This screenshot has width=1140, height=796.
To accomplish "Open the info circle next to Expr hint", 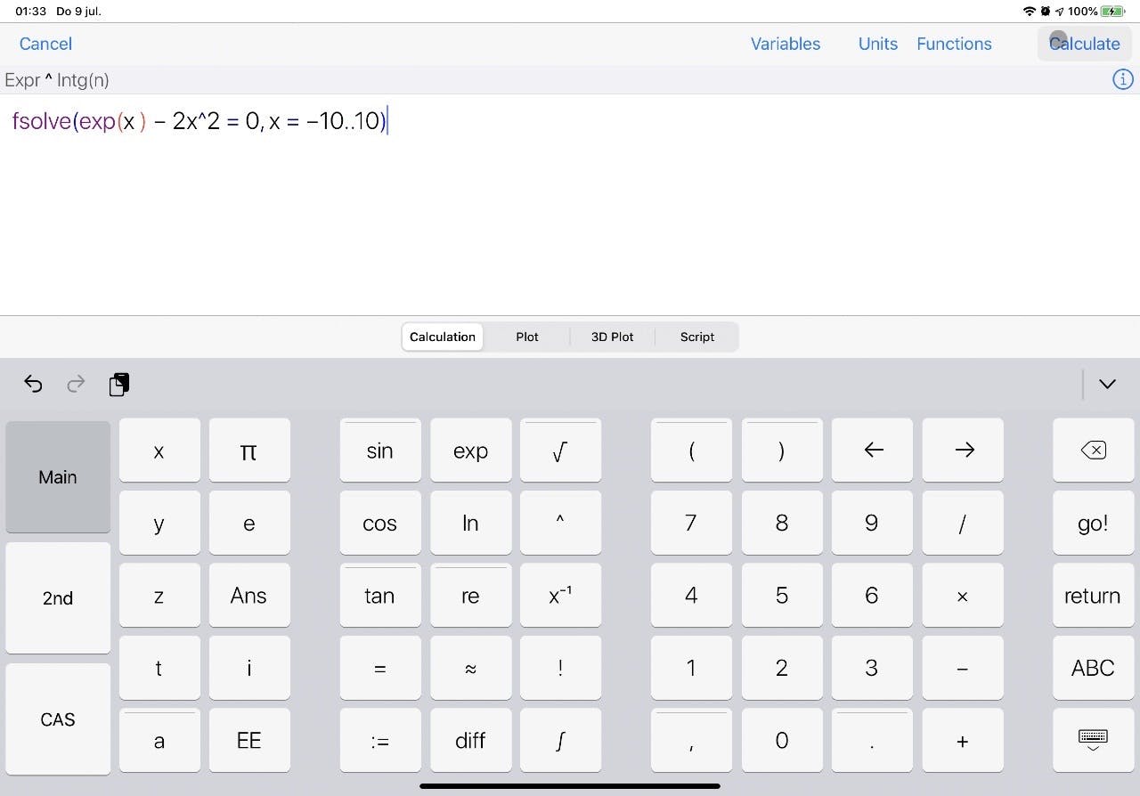I will 1122,79.
